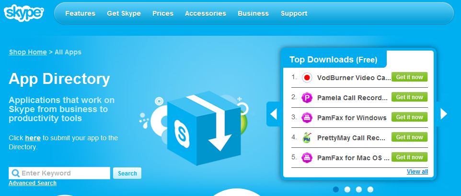Click the Pamela Call Recorder icon
Viewport: 461px width, 196px height.
307,97
